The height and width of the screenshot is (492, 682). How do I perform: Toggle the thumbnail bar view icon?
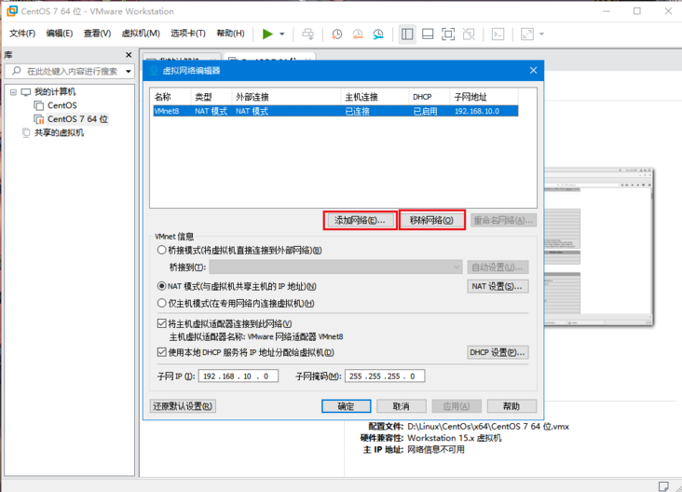click(428, 34)
